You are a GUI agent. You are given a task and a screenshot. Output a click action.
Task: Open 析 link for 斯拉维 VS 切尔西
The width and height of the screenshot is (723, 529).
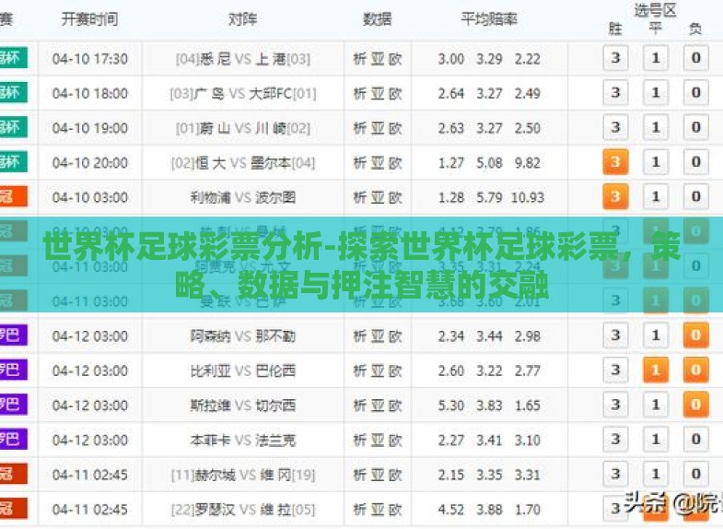pos(359,406)
